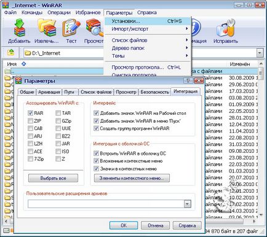Click the D:\_Internet address field
The image size is (267, 237).
coord(140,53)
